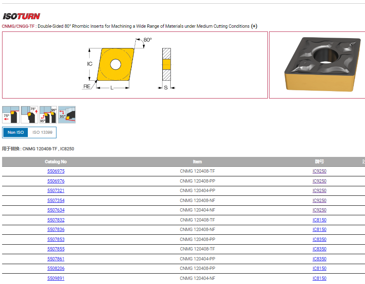This screenshot has width=365, height=284.
Task: Sort by the Item column header
Action: (x=197, y=162)
